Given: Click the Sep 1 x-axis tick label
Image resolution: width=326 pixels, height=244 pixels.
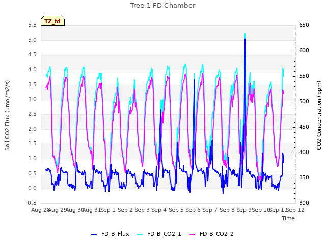Looking at the screenshot, I should pos(108,210).
